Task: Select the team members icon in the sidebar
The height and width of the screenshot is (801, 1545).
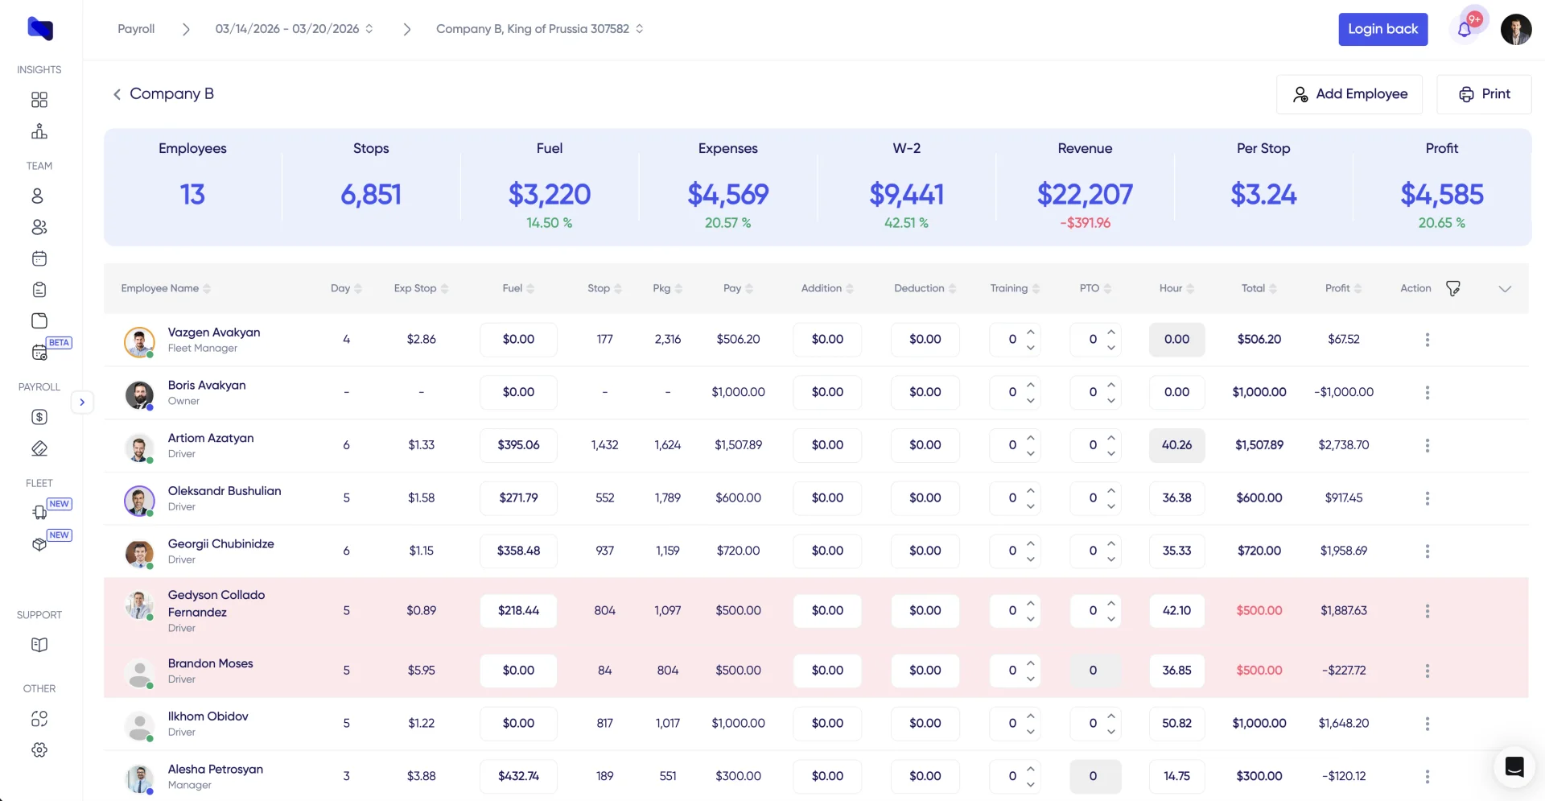Action: 39,227
